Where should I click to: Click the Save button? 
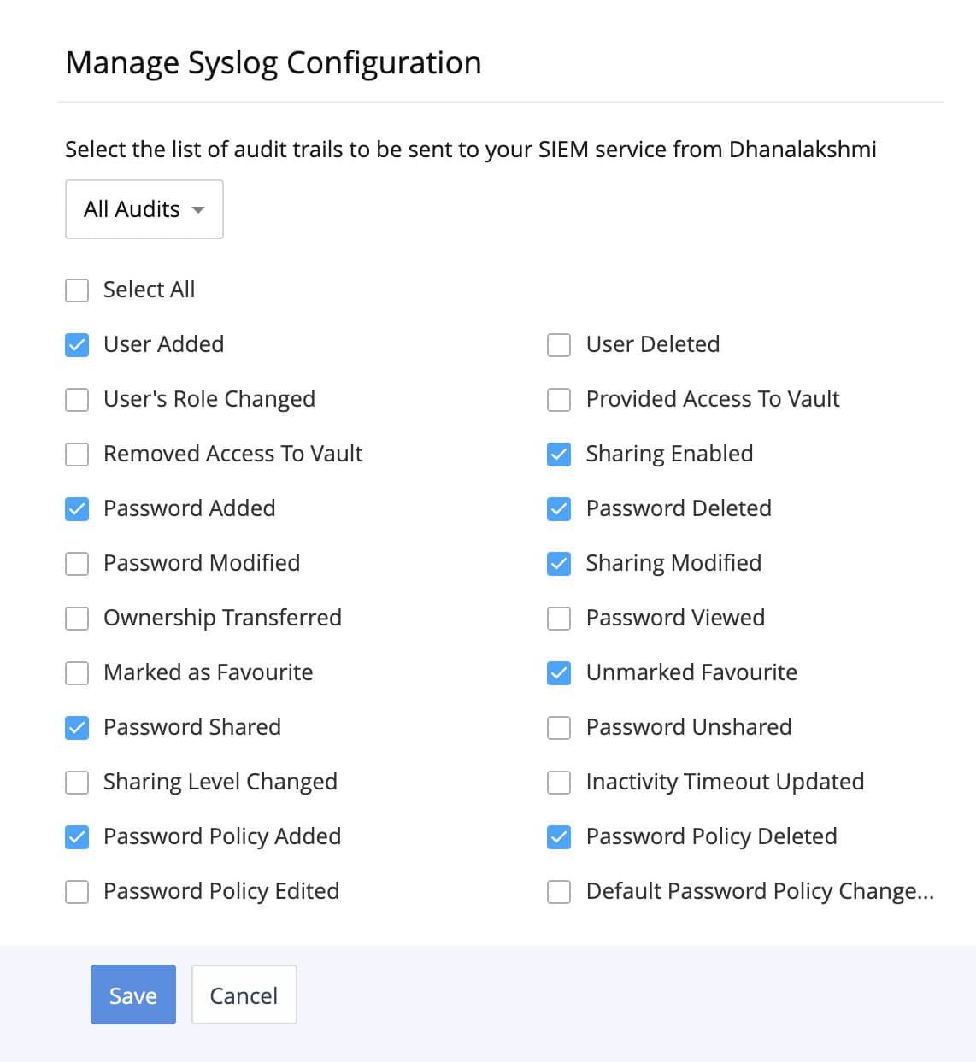[133, 995]
